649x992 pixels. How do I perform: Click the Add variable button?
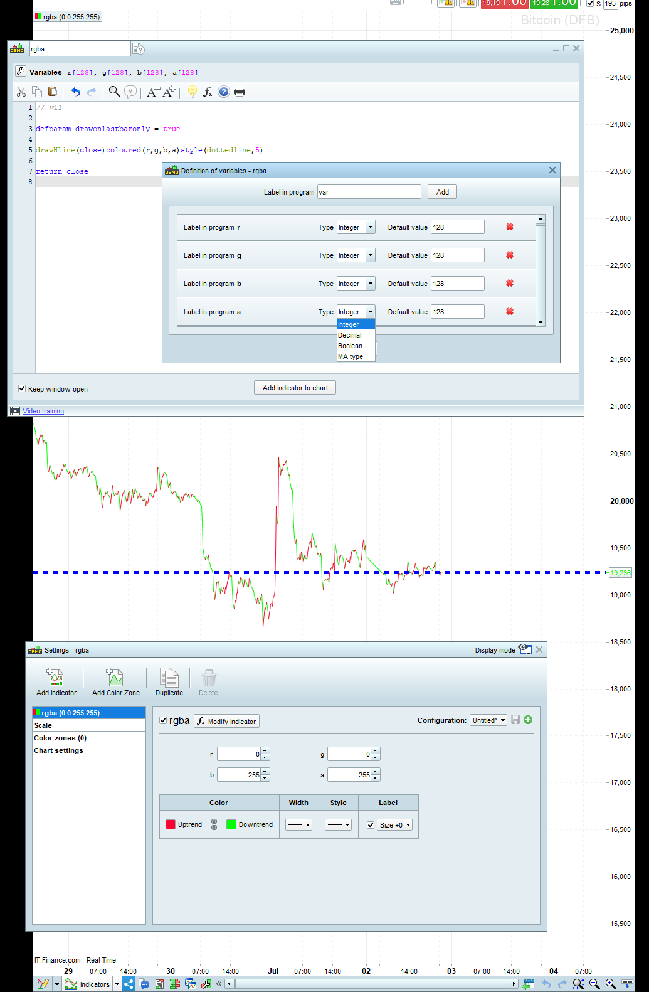tap(442, 192)
